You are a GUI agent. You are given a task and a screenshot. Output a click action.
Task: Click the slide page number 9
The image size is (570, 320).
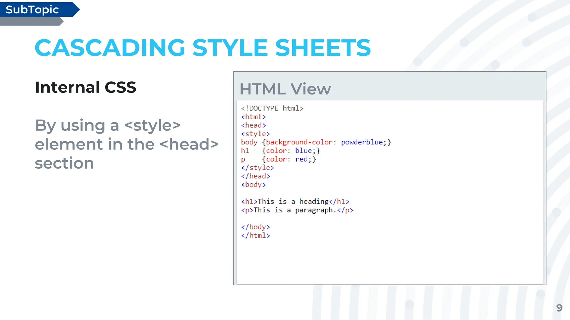[559, 308]
